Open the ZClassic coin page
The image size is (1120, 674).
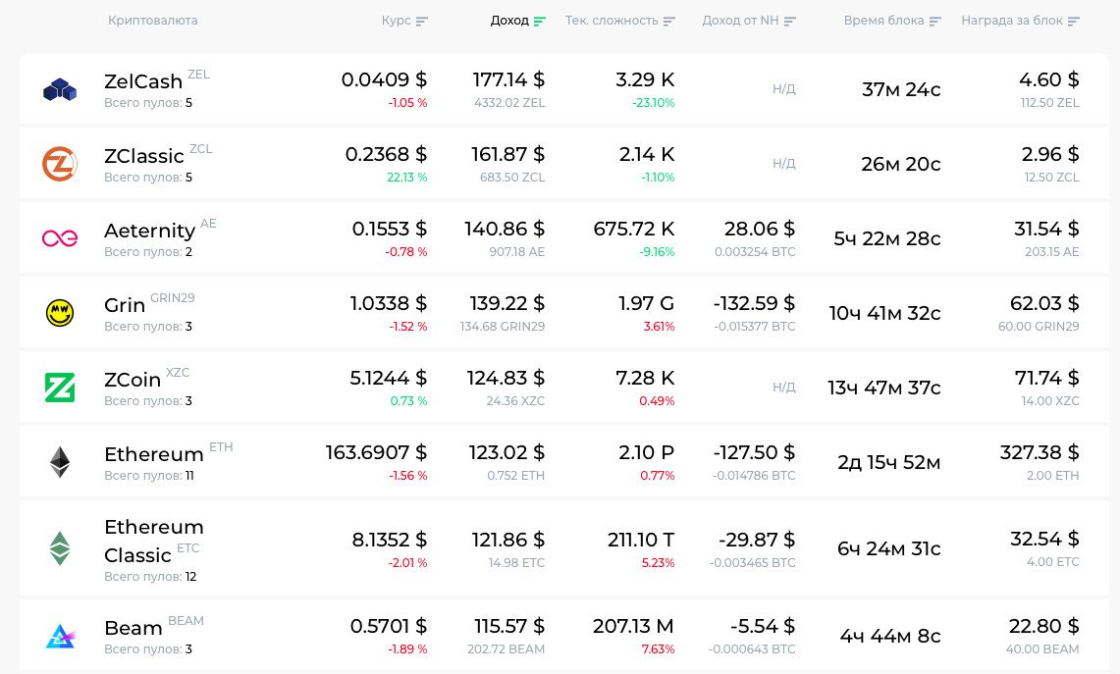(x=143, y=156)
